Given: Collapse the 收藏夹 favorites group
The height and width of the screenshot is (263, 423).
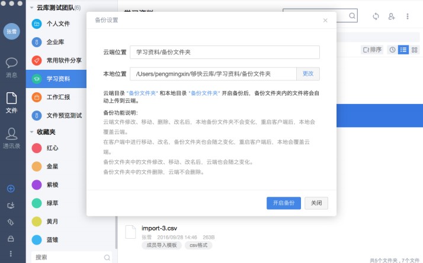Looking at the screenshot, I should pyautogui.click(x=32, y=132).
